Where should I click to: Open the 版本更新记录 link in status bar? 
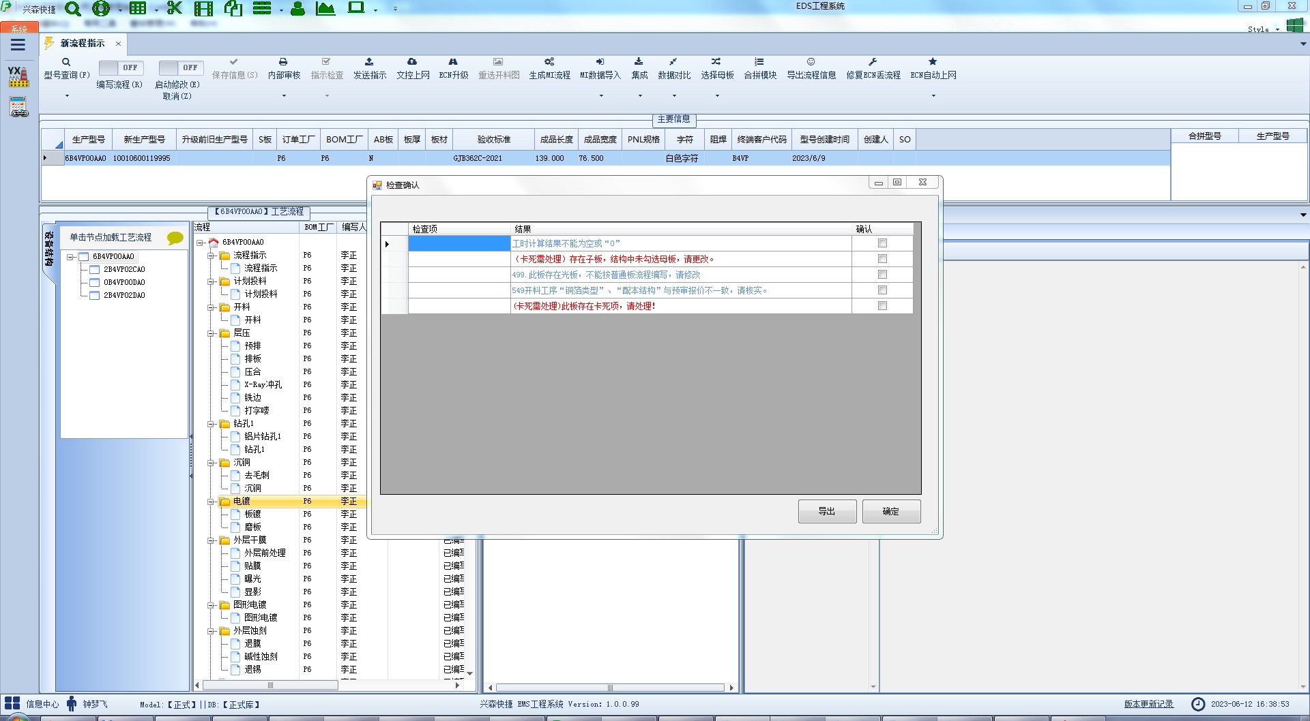point(1149,704)
